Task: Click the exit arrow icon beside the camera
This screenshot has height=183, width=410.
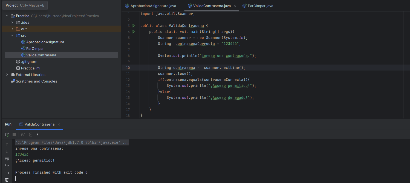Action: coord(31,135)
